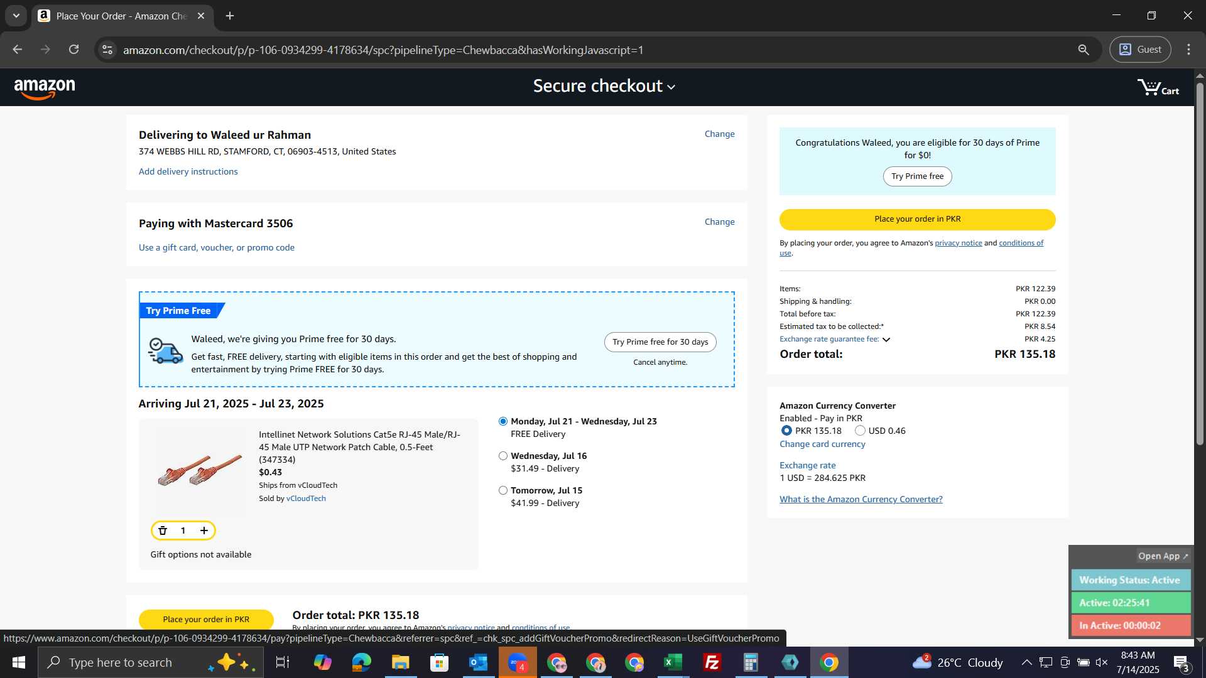Click Change for the delivery address
Viewport: 1206px width, 678px height.
click(719, 134)
